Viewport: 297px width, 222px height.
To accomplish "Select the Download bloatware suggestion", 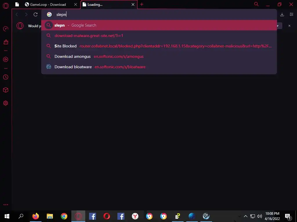I will [x=159, y=67].
